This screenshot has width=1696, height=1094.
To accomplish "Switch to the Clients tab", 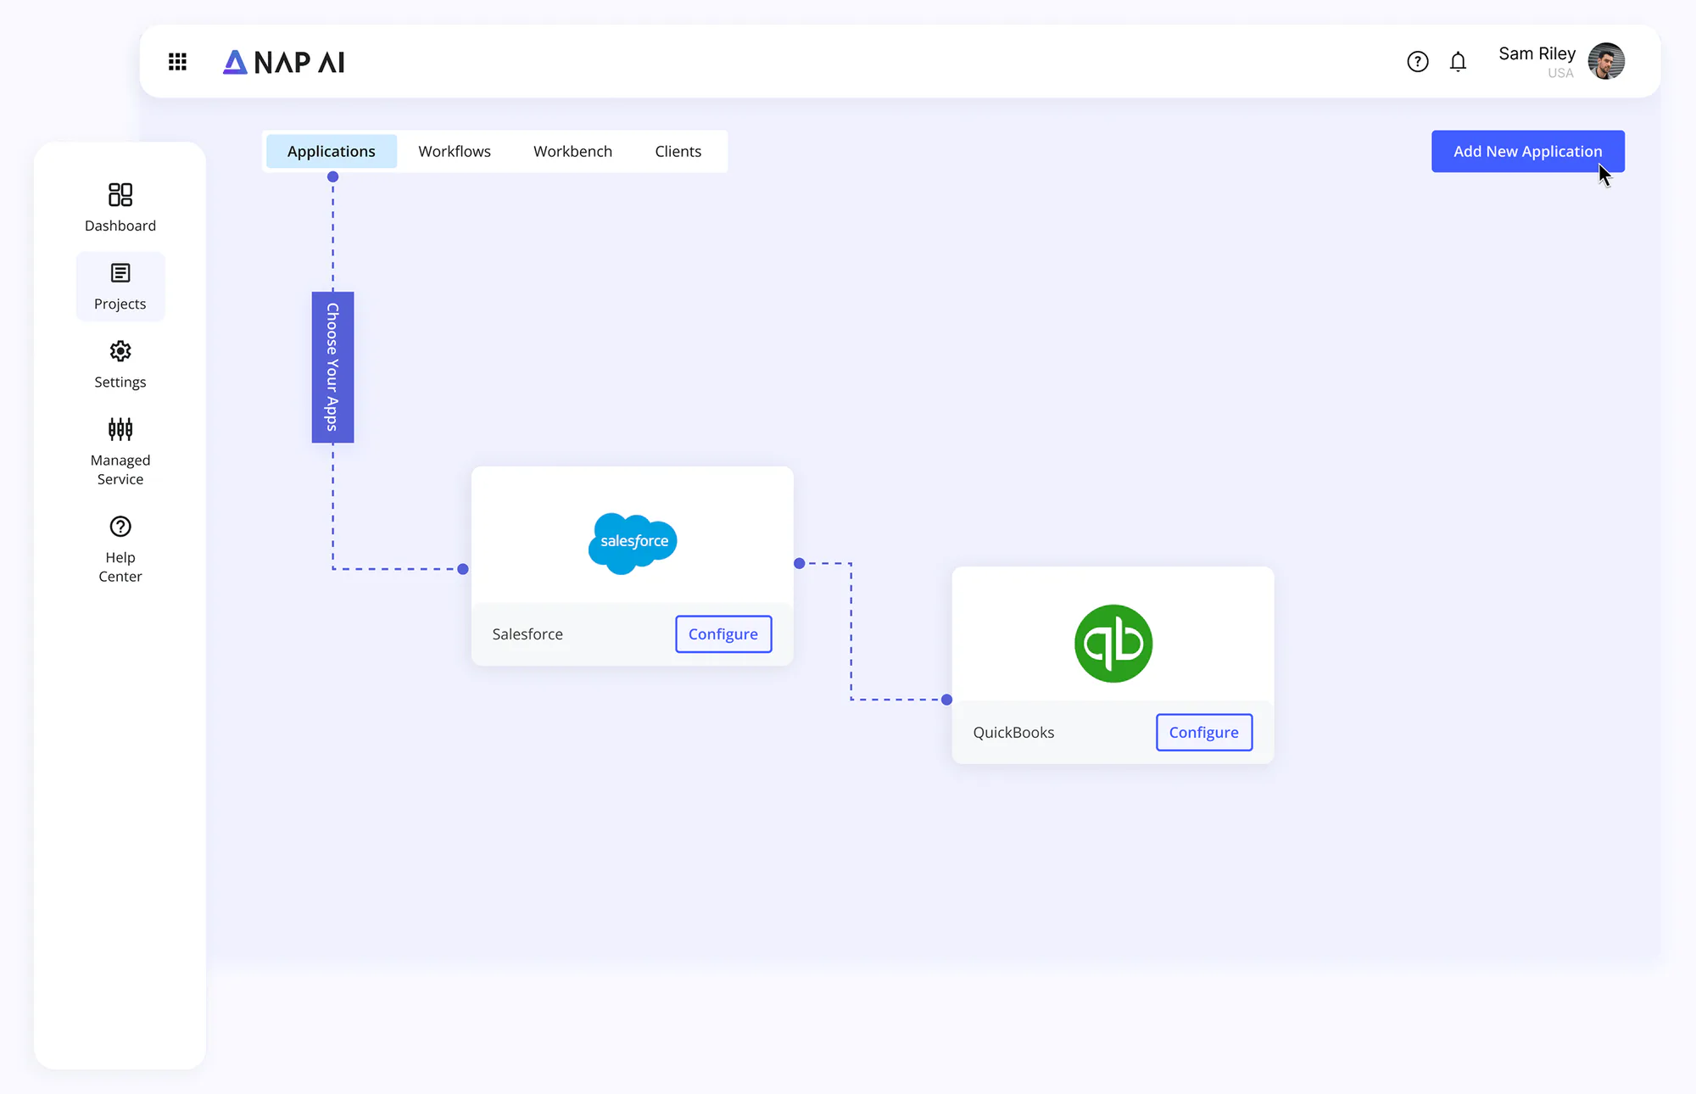I will point(678,151).
